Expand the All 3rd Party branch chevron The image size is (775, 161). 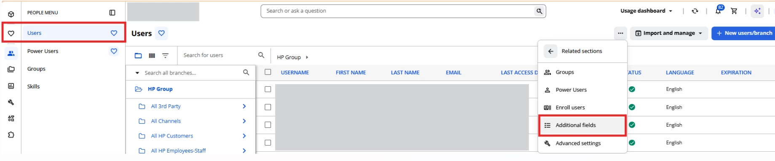(x=244, y=106)
